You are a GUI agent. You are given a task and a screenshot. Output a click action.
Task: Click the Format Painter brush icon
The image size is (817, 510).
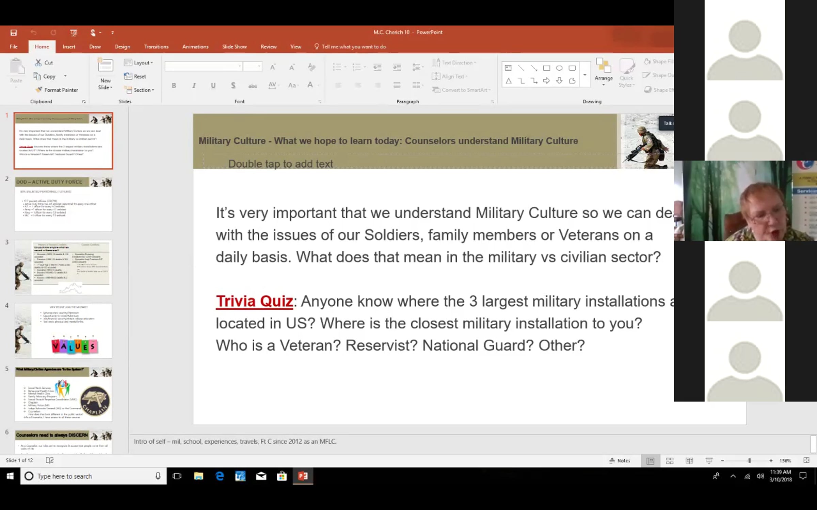tap(39, 90)
